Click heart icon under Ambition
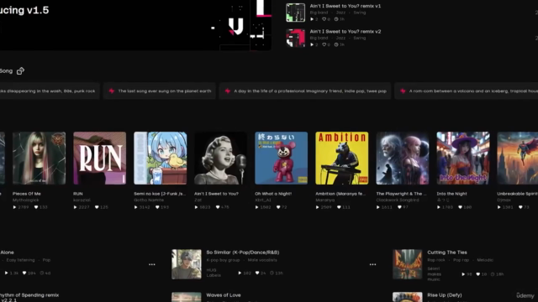The width and height of the screenshot is (538, 302). [339, 207]
